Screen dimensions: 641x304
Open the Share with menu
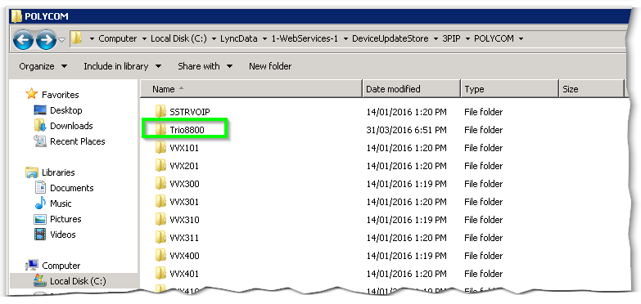coord(205,66)
